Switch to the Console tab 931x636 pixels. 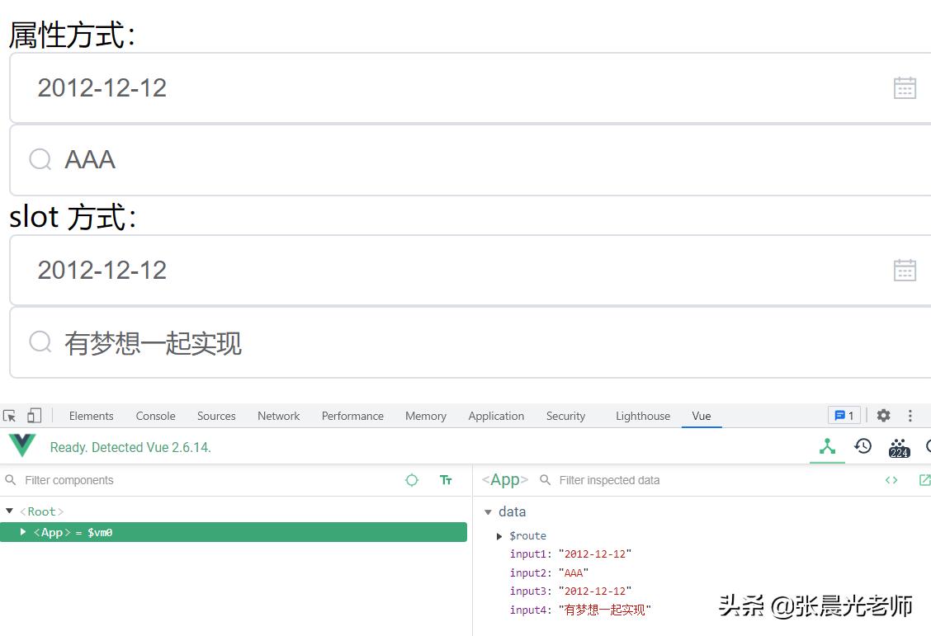[x=155, y=416]
